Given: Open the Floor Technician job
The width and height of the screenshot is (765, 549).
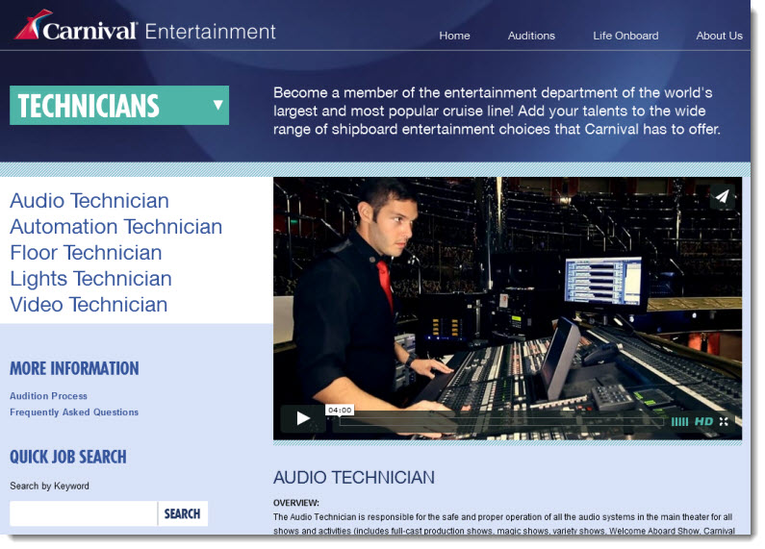Looking at the screenshot, I should 86,253.
